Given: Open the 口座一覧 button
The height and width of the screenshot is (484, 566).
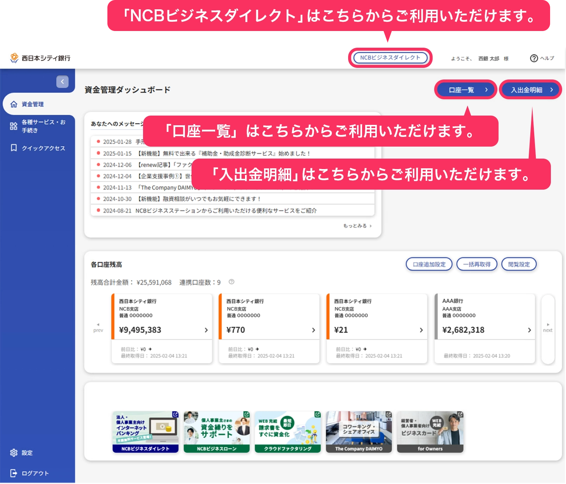Looking at the screenshot, I should [x=466, y=90].
